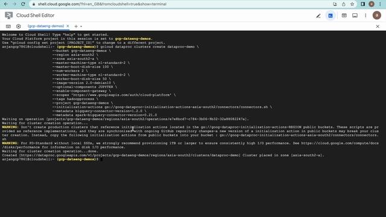Focus the shell.cloud.google.com address bar
386x217 pixels.
[181, 4]
